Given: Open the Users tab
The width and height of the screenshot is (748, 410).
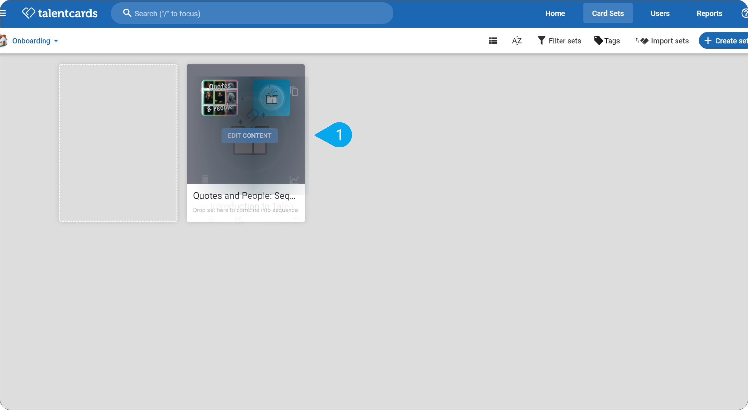Looking at the screenshot, I should 660,13.
